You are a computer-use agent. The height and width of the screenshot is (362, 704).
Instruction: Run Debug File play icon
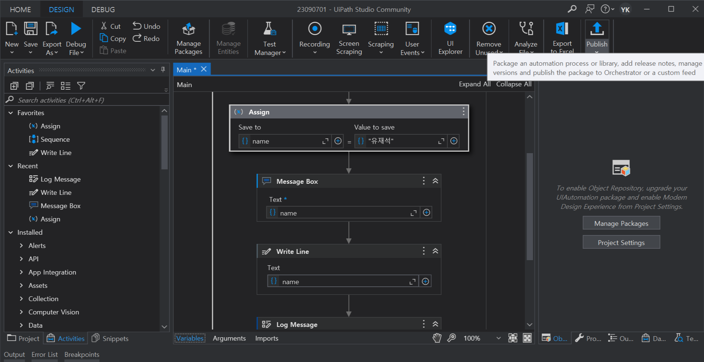(x=76, y=29)
